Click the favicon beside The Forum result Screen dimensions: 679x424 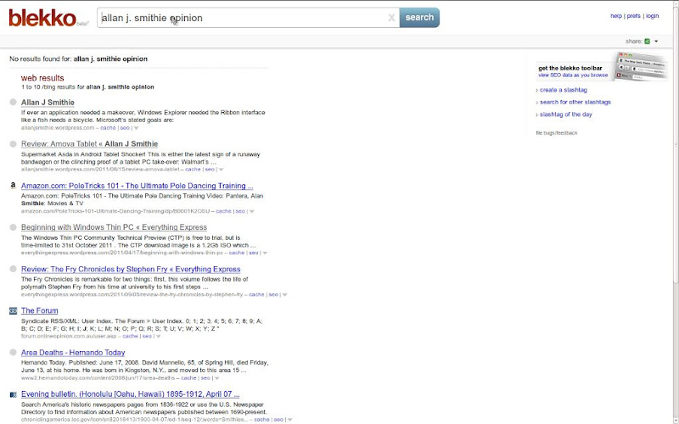(x=13, y=310)
